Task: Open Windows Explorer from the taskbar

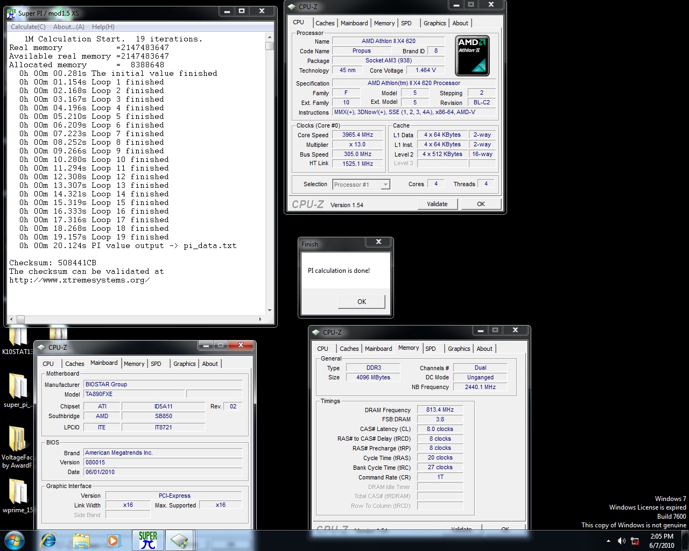Action: coord(81,540)
